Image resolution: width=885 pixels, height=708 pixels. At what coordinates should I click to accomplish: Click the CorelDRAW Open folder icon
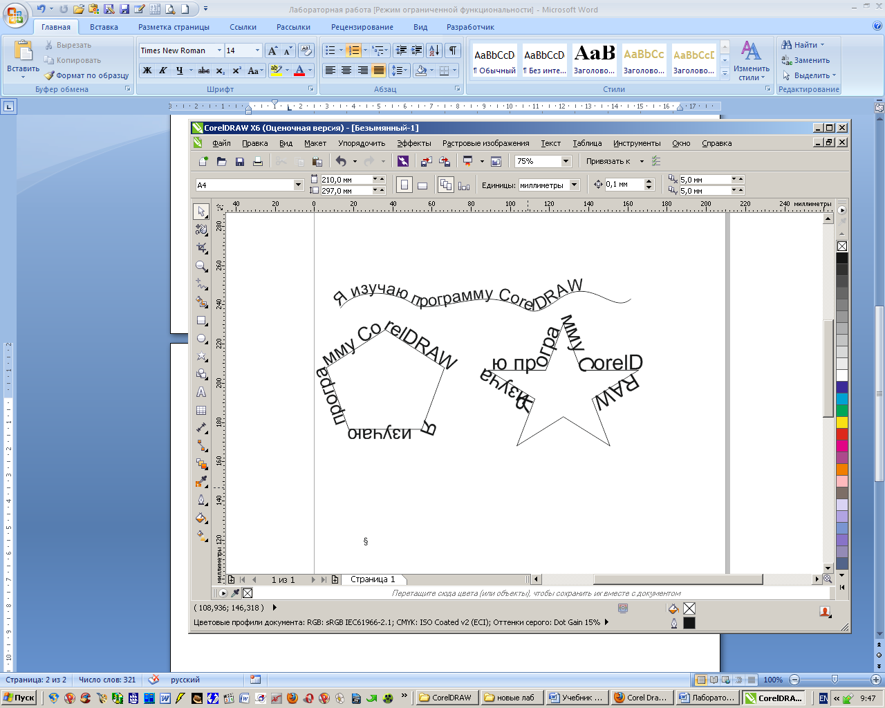pos(221,161)
